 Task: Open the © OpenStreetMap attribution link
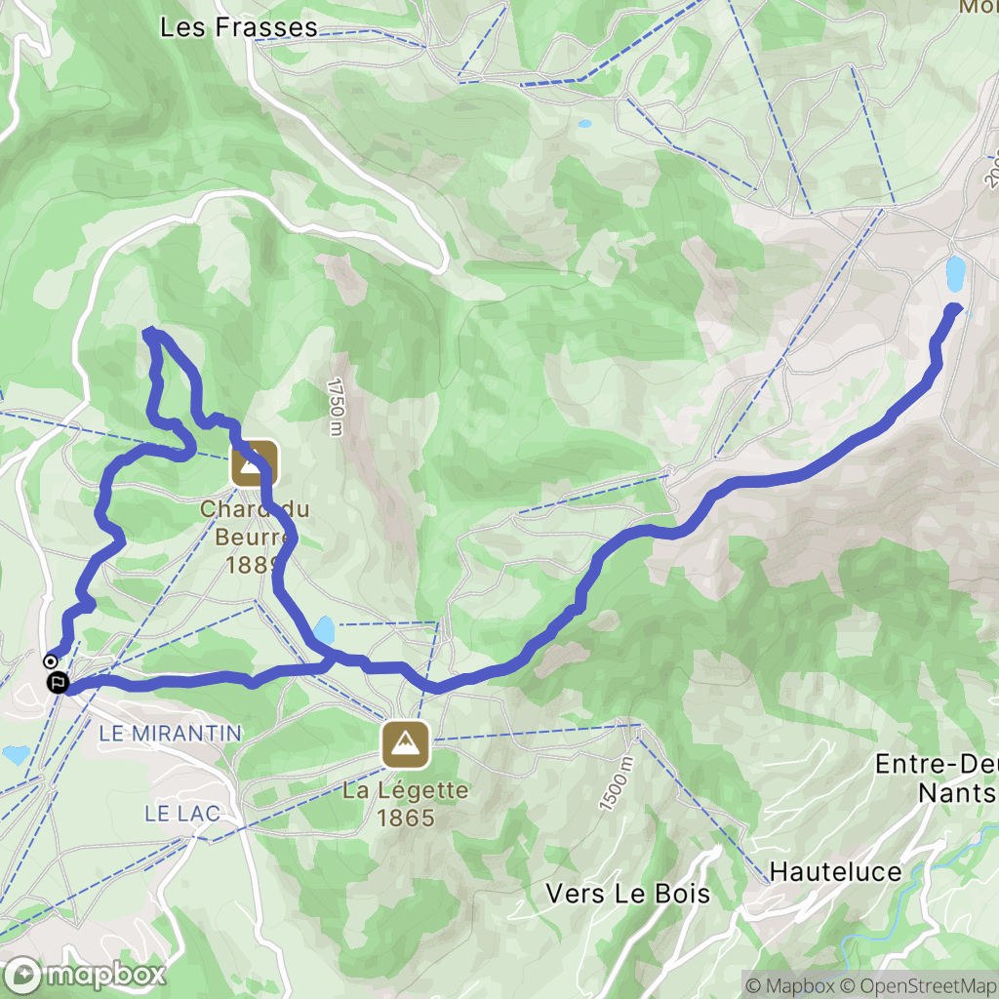[916, 986]
